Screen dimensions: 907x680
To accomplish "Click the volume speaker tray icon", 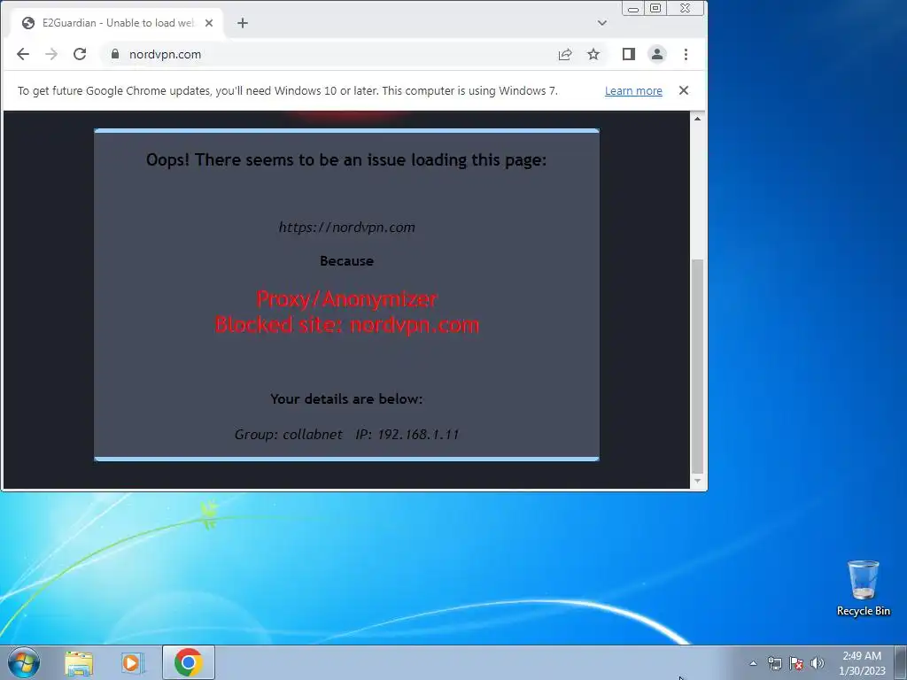I will [818, 663].
